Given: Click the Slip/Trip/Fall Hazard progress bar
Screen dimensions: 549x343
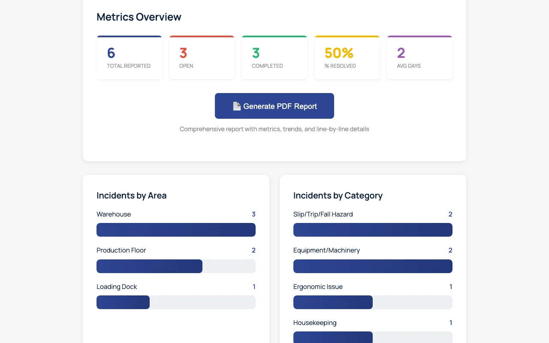Looking at the screenshot, I should 373,230.
